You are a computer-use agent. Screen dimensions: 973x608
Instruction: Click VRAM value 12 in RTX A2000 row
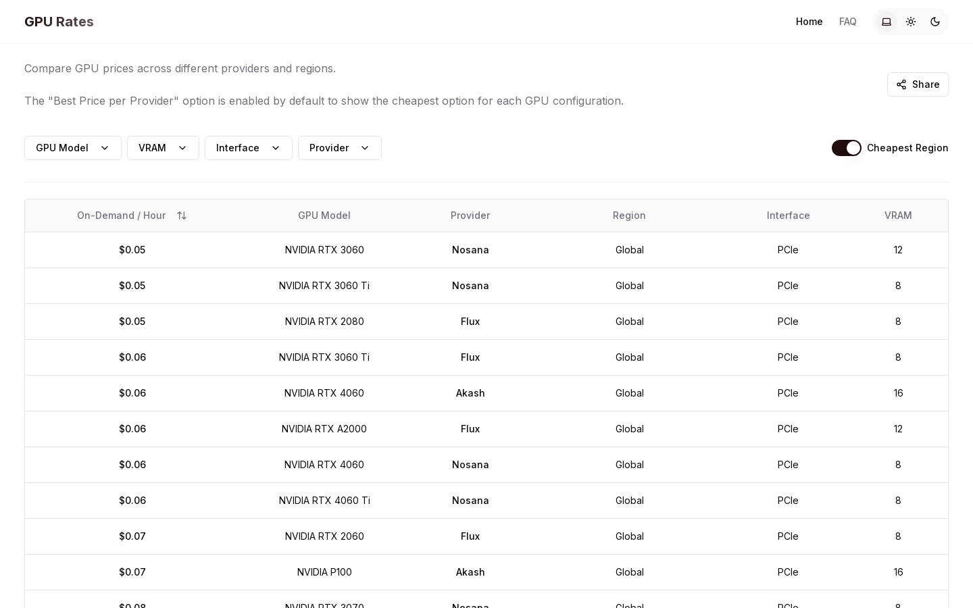point(898,429)
